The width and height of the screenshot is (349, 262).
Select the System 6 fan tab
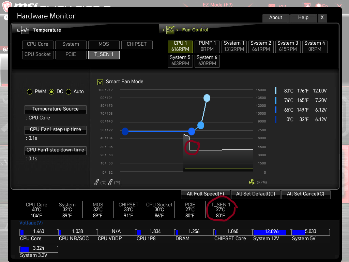pos(207,61)
